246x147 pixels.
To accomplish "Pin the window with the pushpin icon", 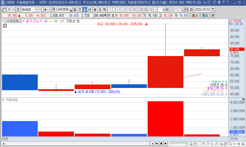I will tap(219, 2).
